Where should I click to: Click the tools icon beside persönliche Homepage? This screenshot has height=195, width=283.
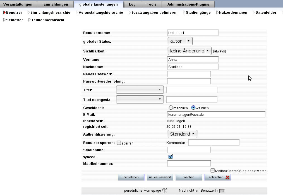[165, 191]
